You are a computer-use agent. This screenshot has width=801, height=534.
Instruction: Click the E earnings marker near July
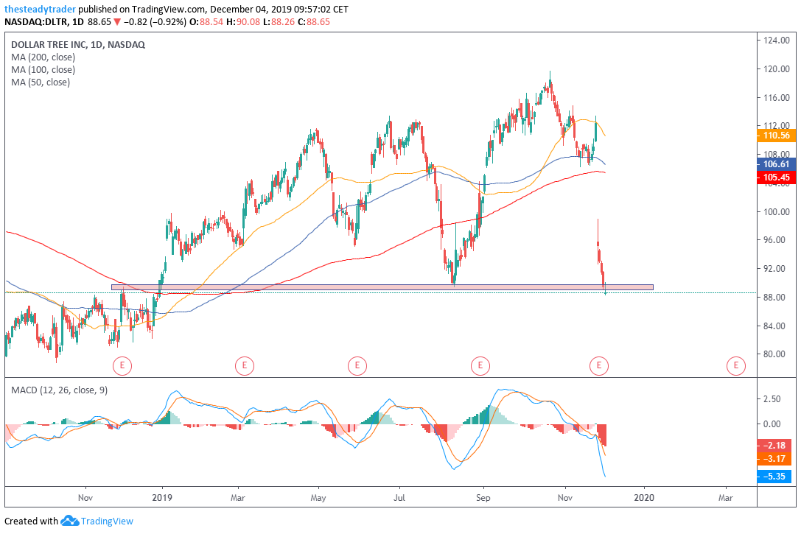click(357, 365)
